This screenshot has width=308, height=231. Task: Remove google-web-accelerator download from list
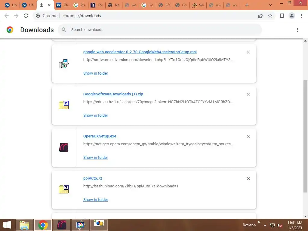[248, 52]
